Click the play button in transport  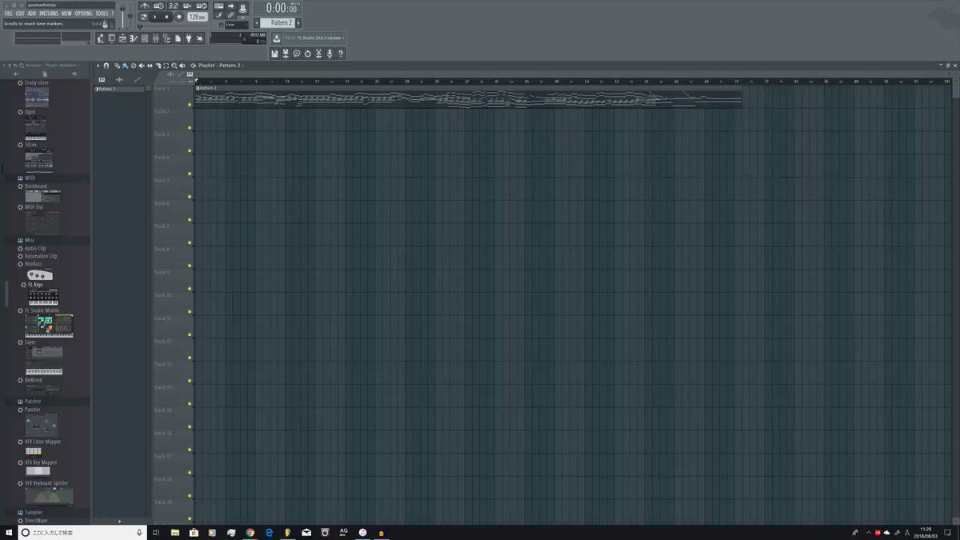155,17
